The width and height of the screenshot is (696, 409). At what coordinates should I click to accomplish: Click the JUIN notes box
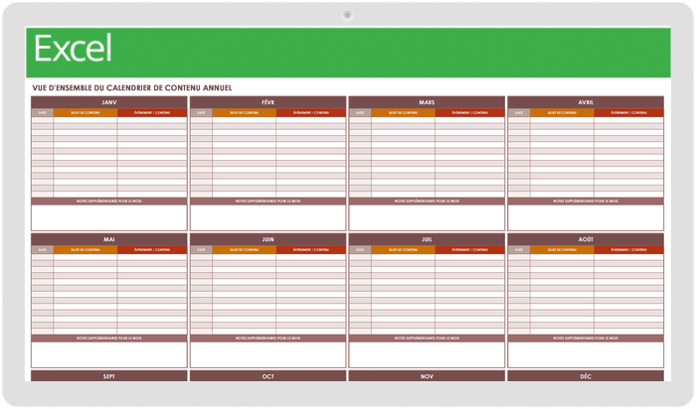pos(268,354)
